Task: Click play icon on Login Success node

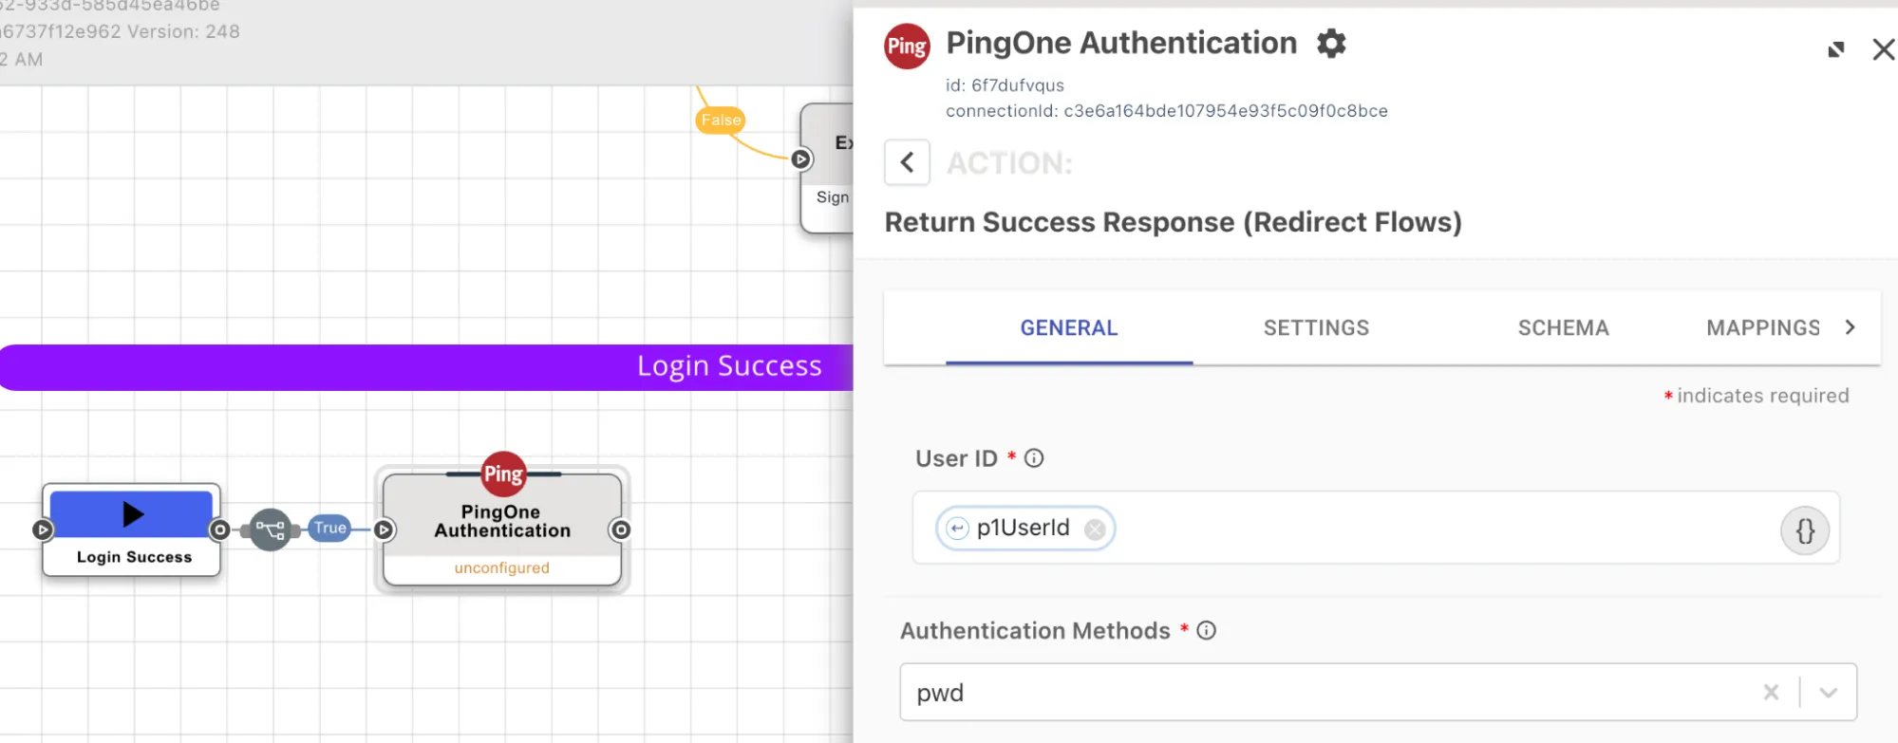Action: tap(133, 514)
